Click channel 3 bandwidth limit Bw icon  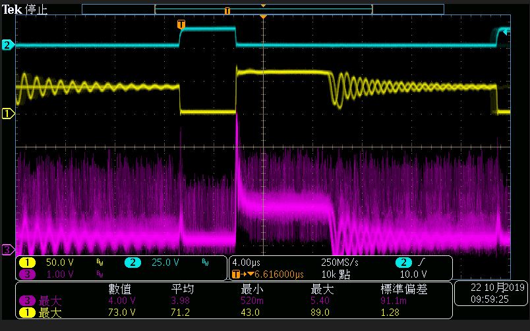(x=100, y=274)
